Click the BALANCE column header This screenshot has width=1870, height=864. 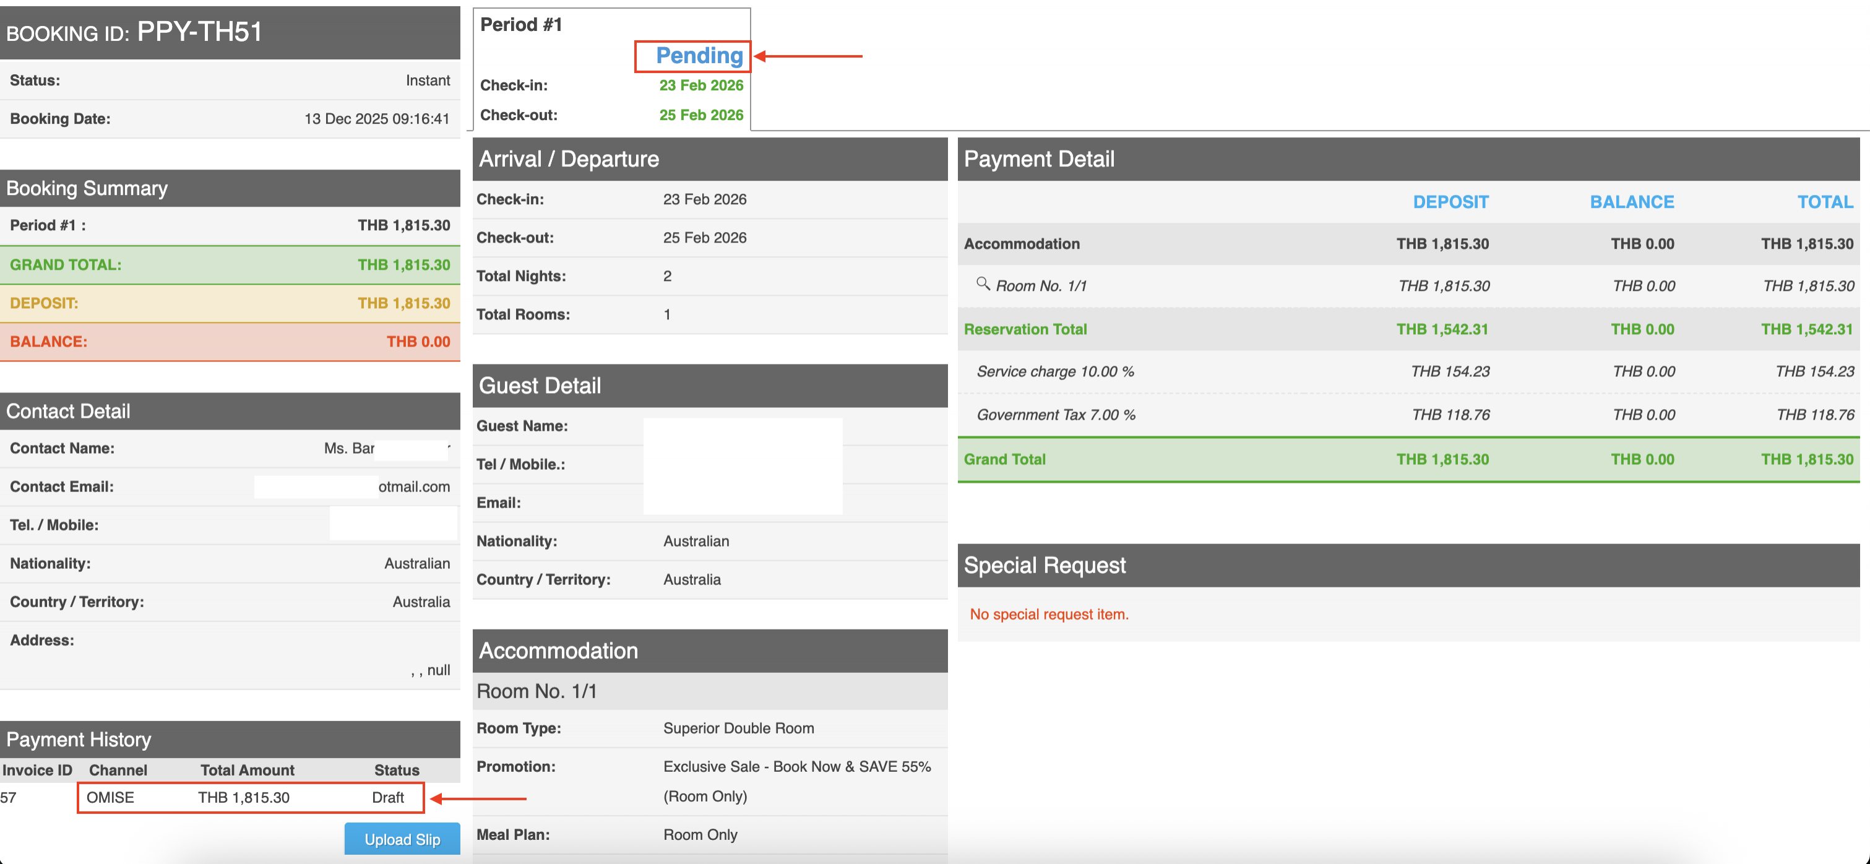click(1631, 202)
